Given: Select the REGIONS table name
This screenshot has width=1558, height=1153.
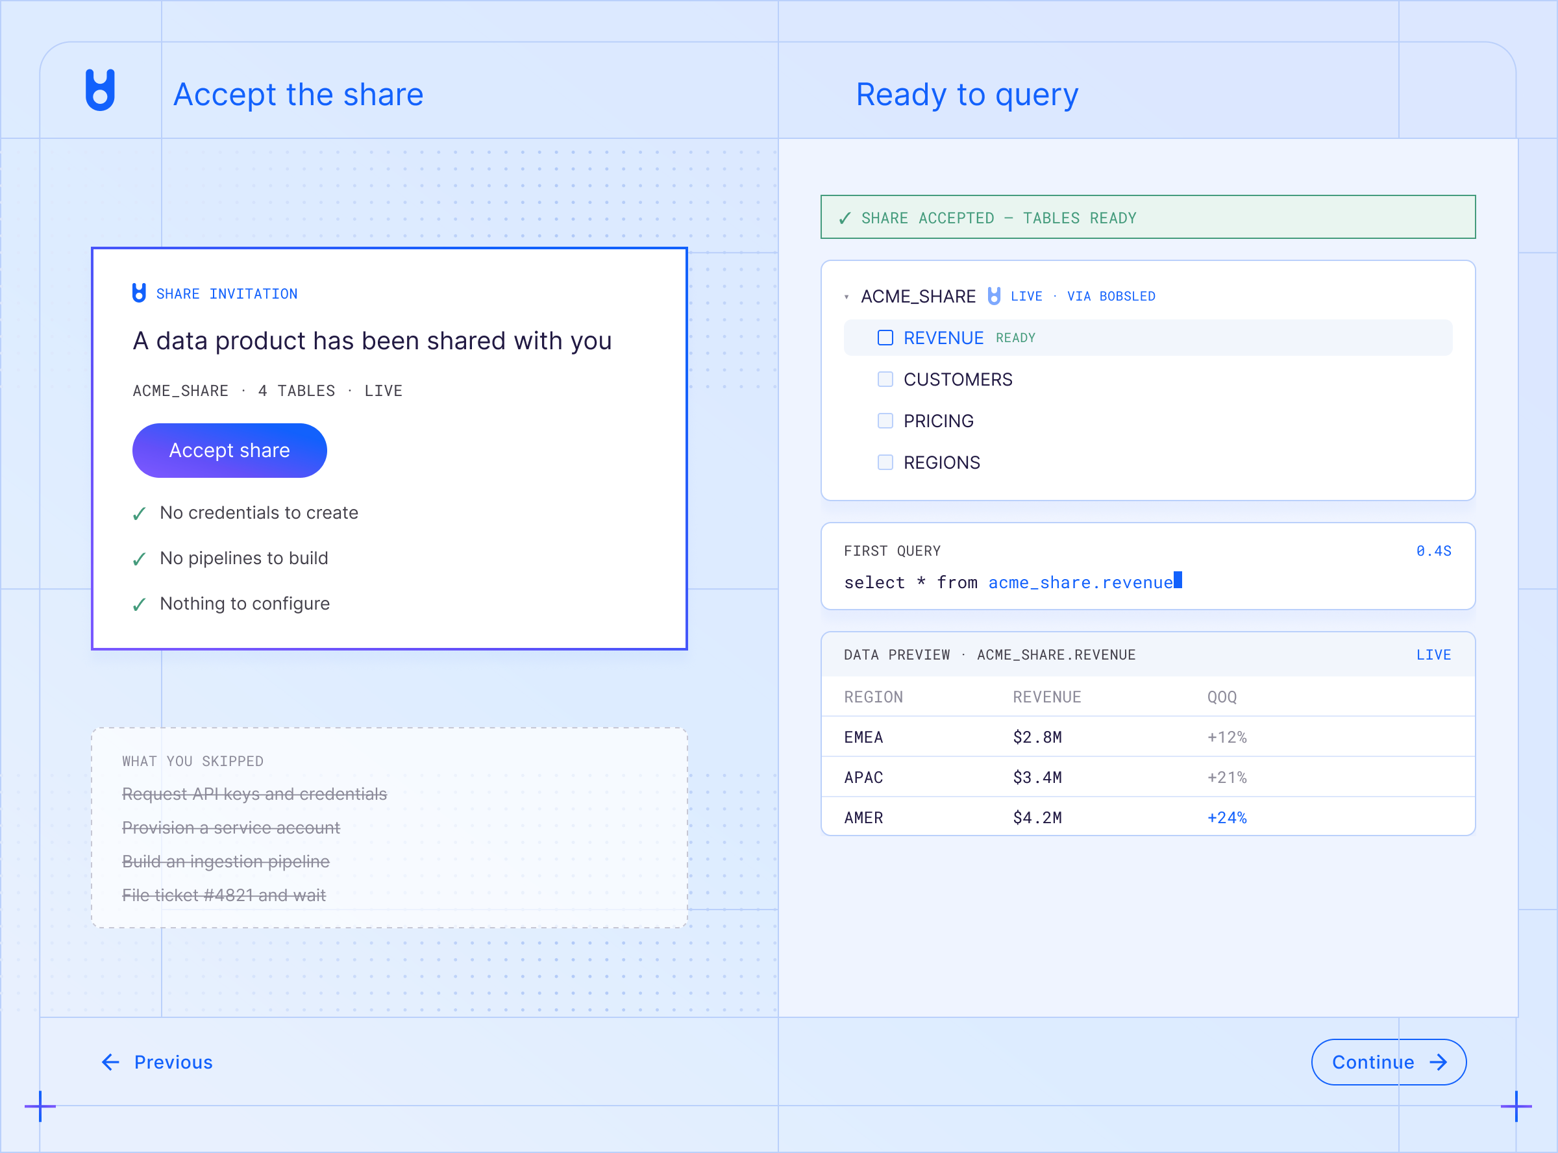Looking at the screenshot, I should (942, 463).
